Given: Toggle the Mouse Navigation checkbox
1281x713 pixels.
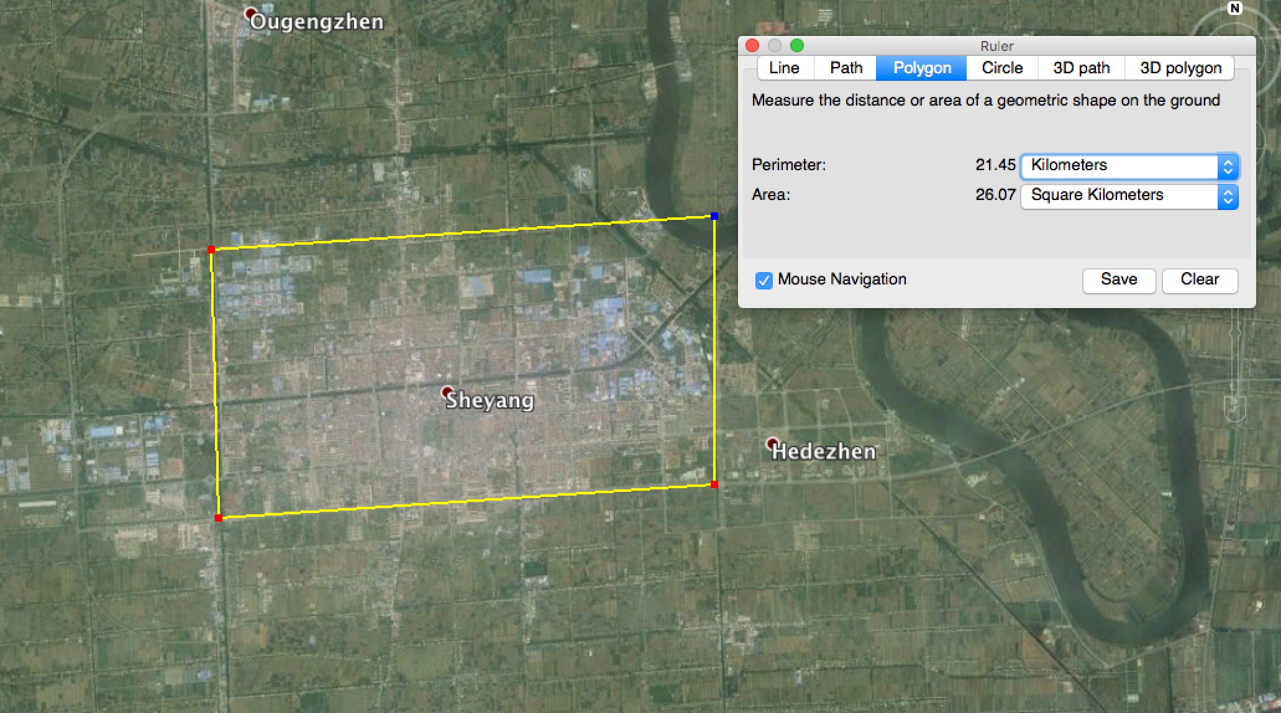Looking at the screenshot, I should click(764, 280).
